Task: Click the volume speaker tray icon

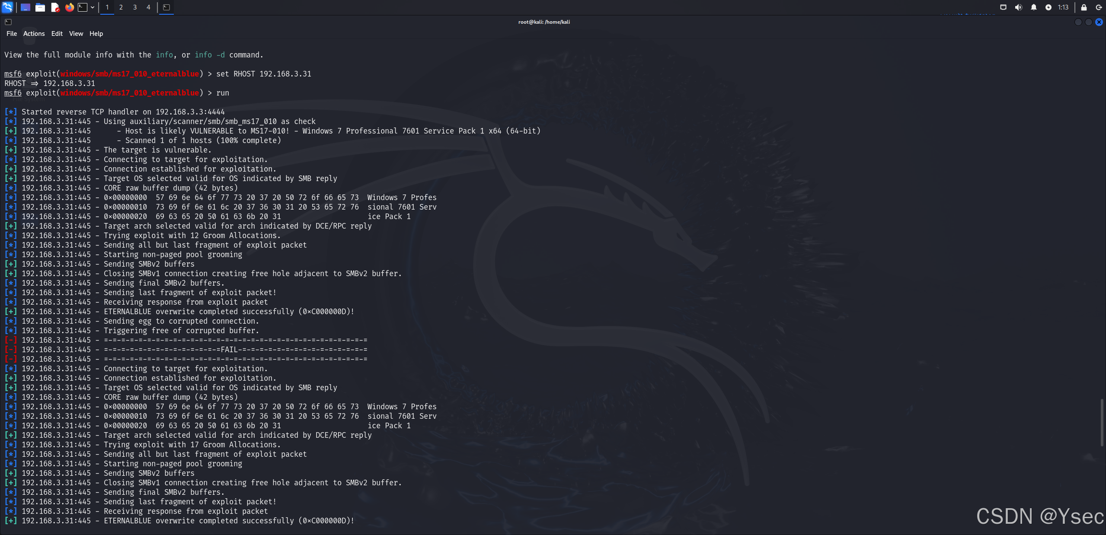Action: [x=1019, y=7]
